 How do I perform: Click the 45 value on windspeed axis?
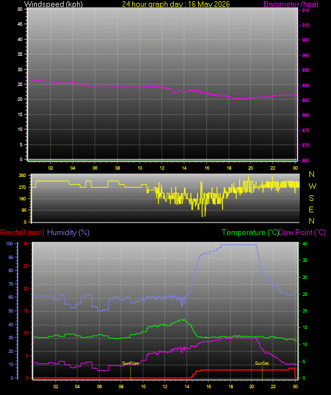pyautogui.click(x=20, y=24)
